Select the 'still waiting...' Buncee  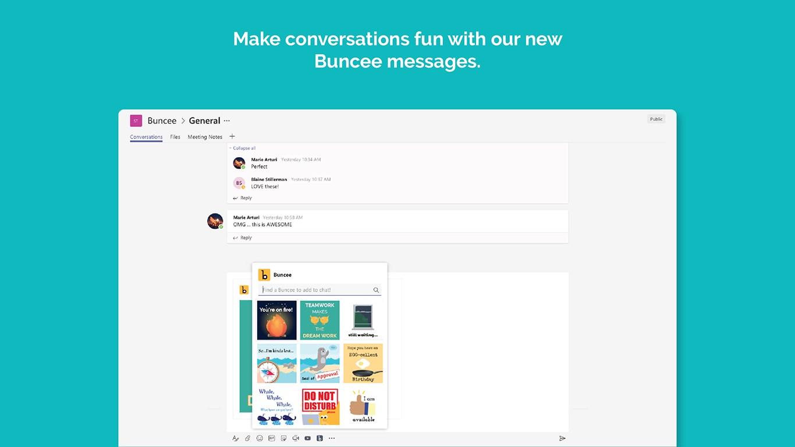363,320
